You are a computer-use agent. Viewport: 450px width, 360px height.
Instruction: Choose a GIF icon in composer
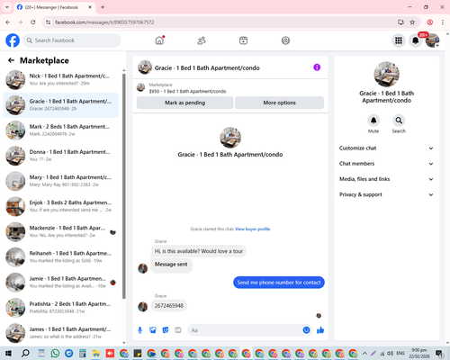tap(178, 330)
